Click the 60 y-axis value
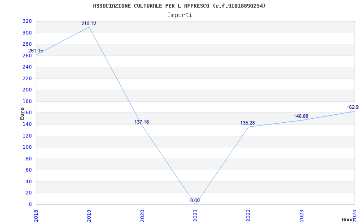 tap(29, 170)
